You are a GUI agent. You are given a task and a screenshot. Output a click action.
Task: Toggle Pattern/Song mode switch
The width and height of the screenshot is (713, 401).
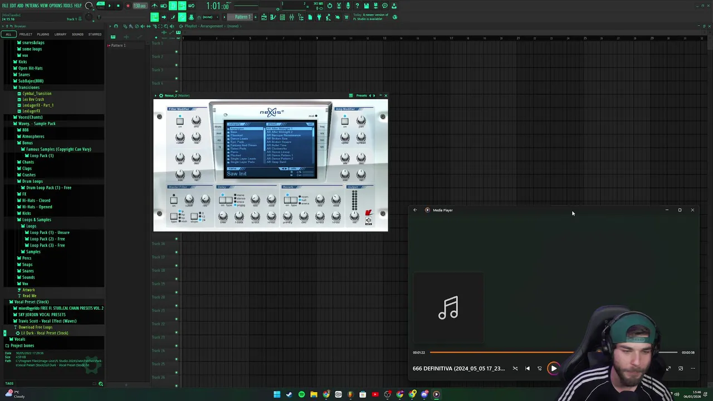click(101, 5)
